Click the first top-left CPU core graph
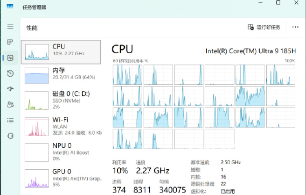 [127, 74]
